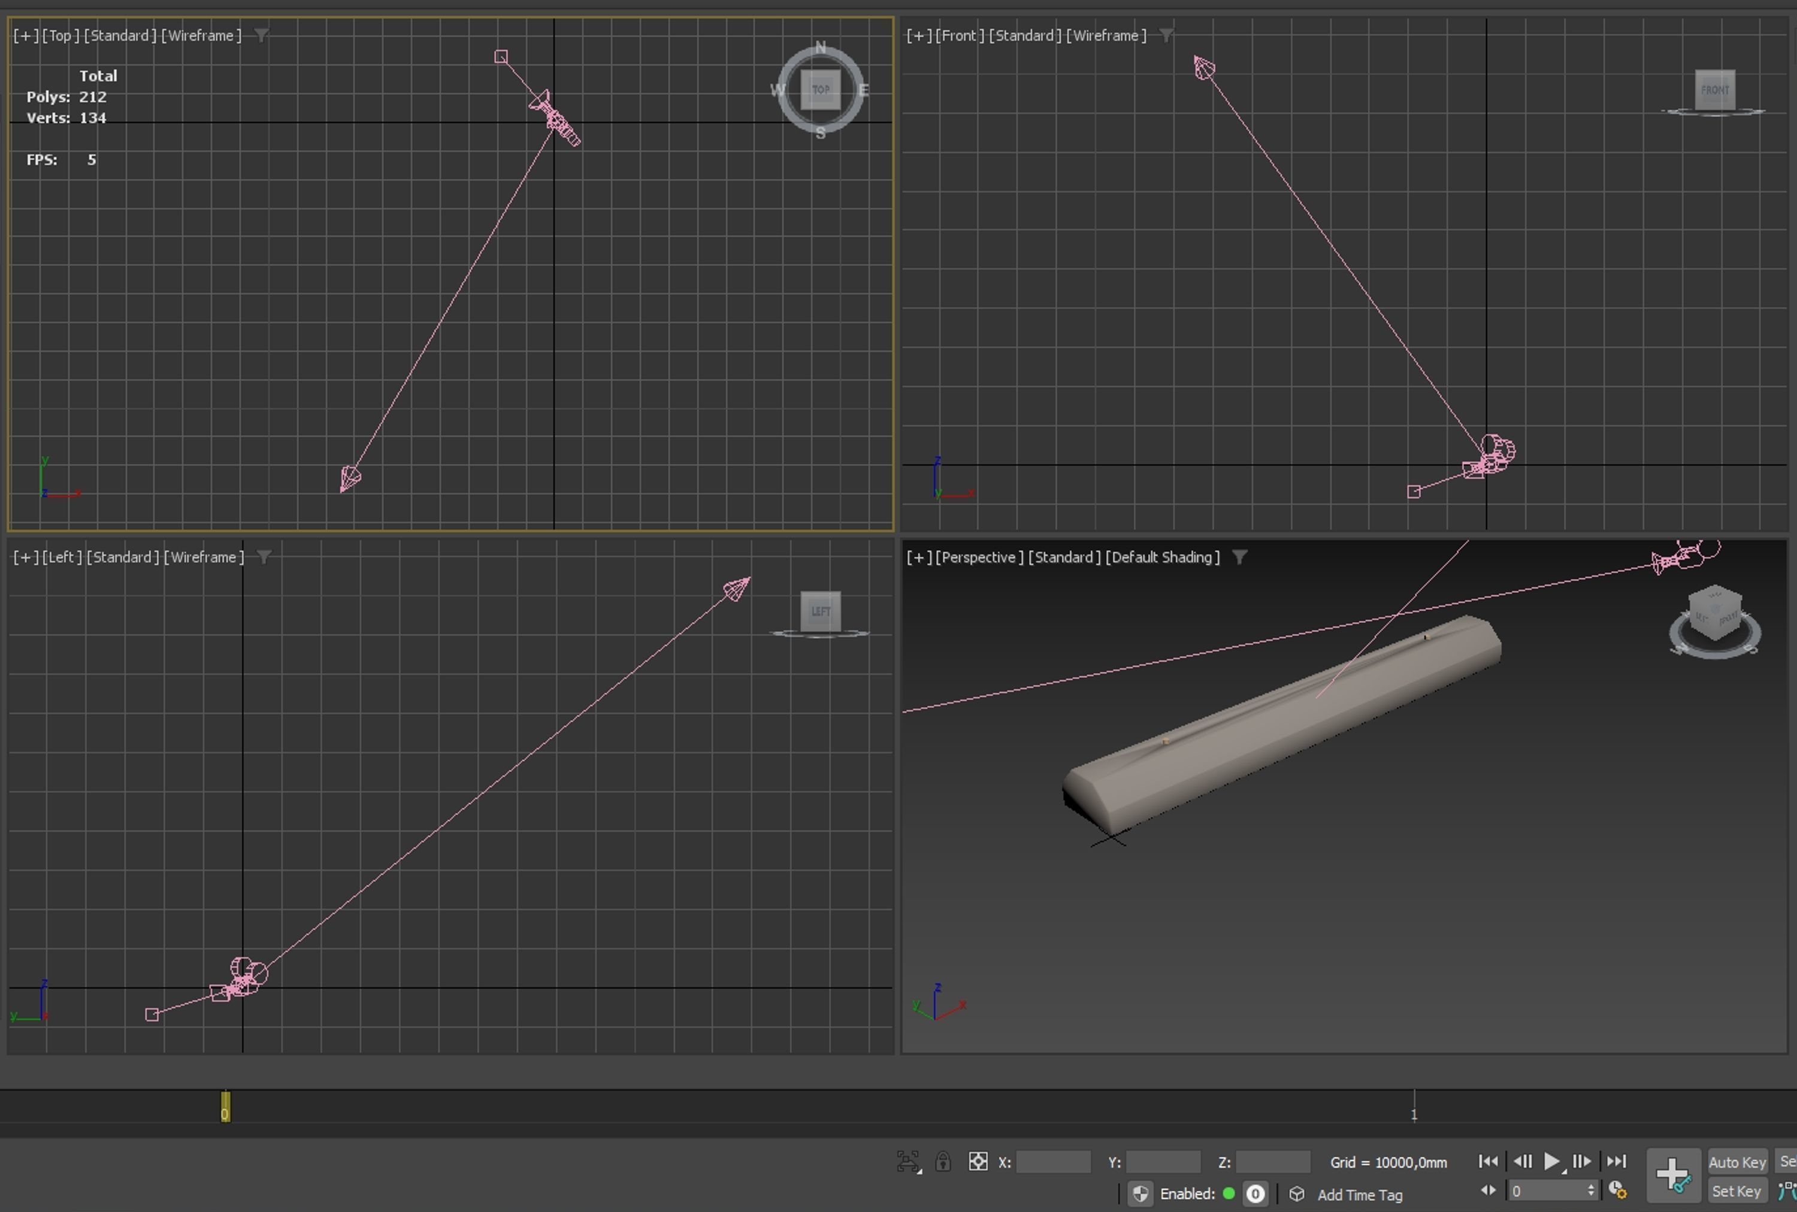1797x1212 pixels.
Task: Toggle Selection Lock padlock icon
Action: (x=943, y=1161)
